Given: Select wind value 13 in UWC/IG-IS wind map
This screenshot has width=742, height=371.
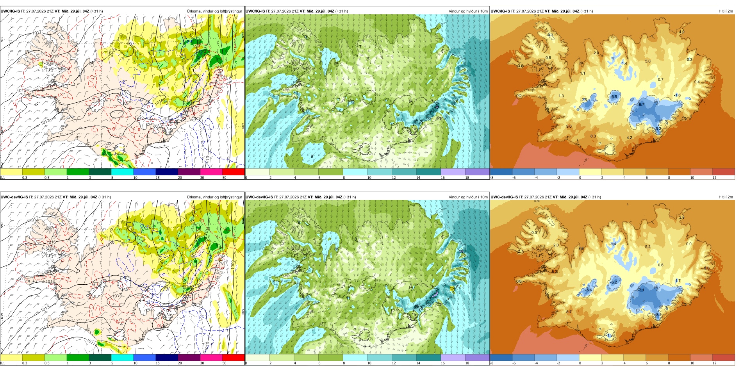Looking at the screenshot, I should 296,93.
